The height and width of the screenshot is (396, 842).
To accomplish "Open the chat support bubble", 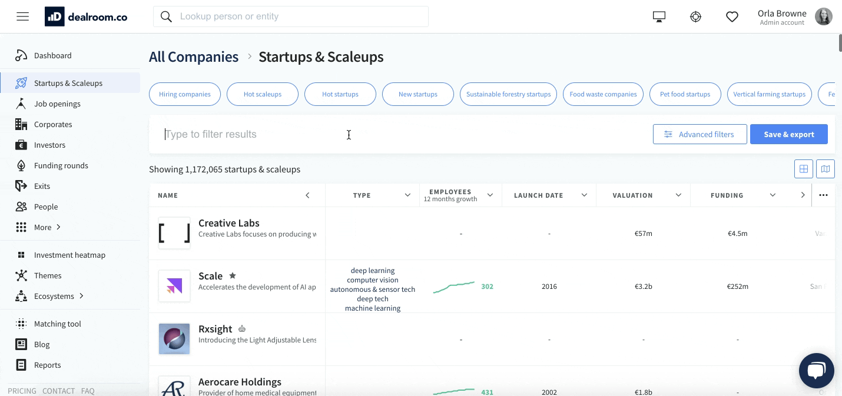I will pyautogui.click(x=816, y=370).
